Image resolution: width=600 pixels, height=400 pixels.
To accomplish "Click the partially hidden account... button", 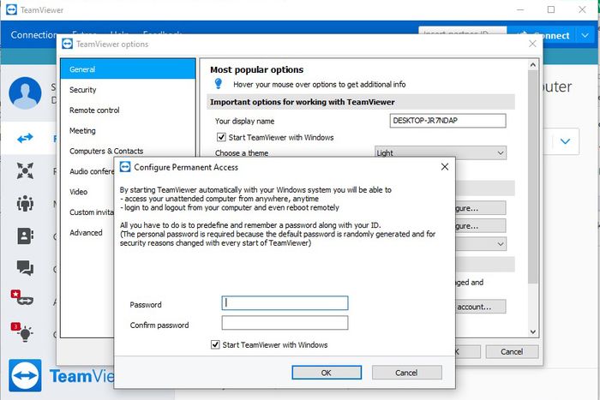I will (x=481, y=307).
